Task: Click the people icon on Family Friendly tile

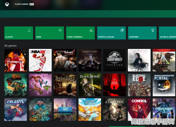Action: (x=91, y=30)
